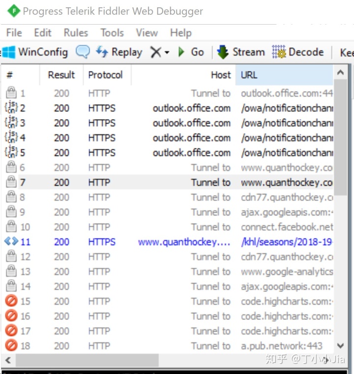This screenshot has width=354, height=374.
Task: Click lock icon of session 8
Action: (x=11, y=197)
